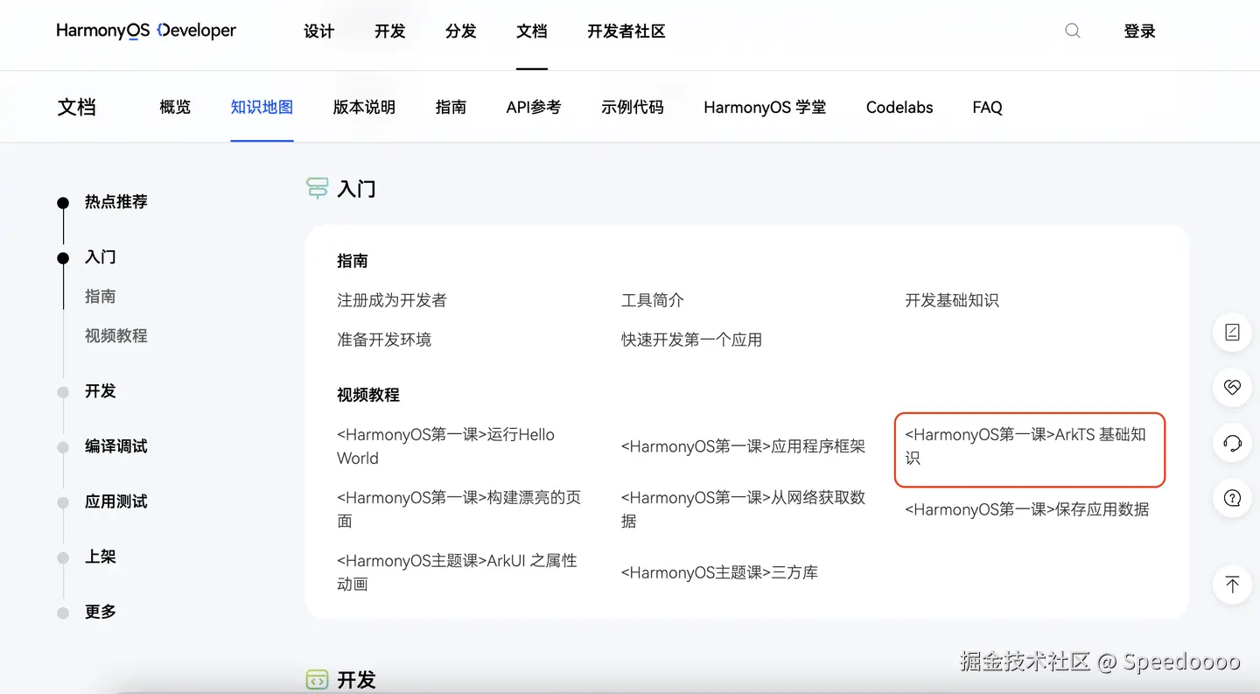The width and height of the screenshot is (1260, 694).
Task: Open the 注册成为开发者 guide link
Action: 392,300
